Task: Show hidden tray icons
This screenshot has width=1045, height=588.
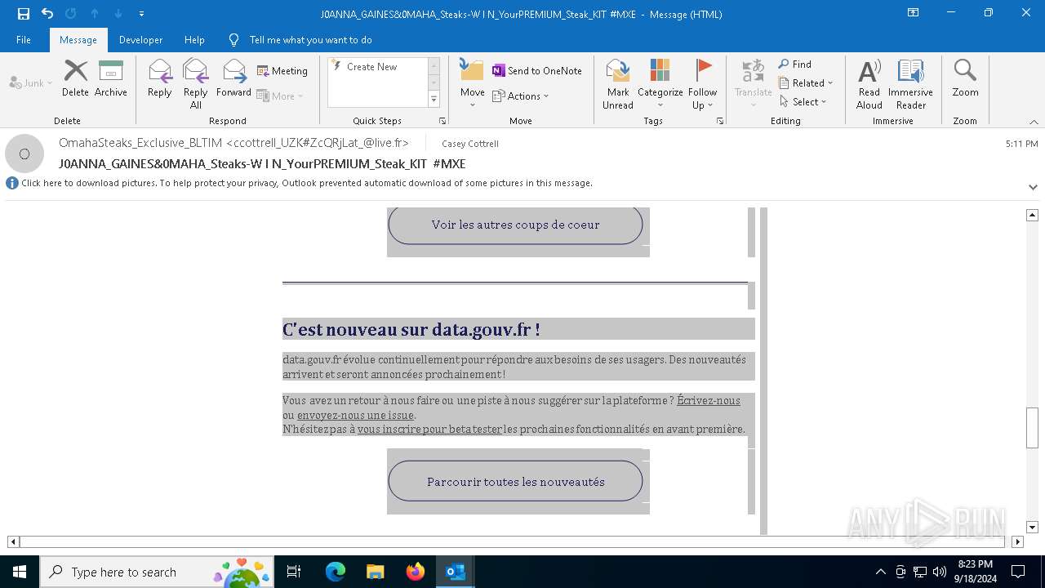Action: tap(880, 572)
